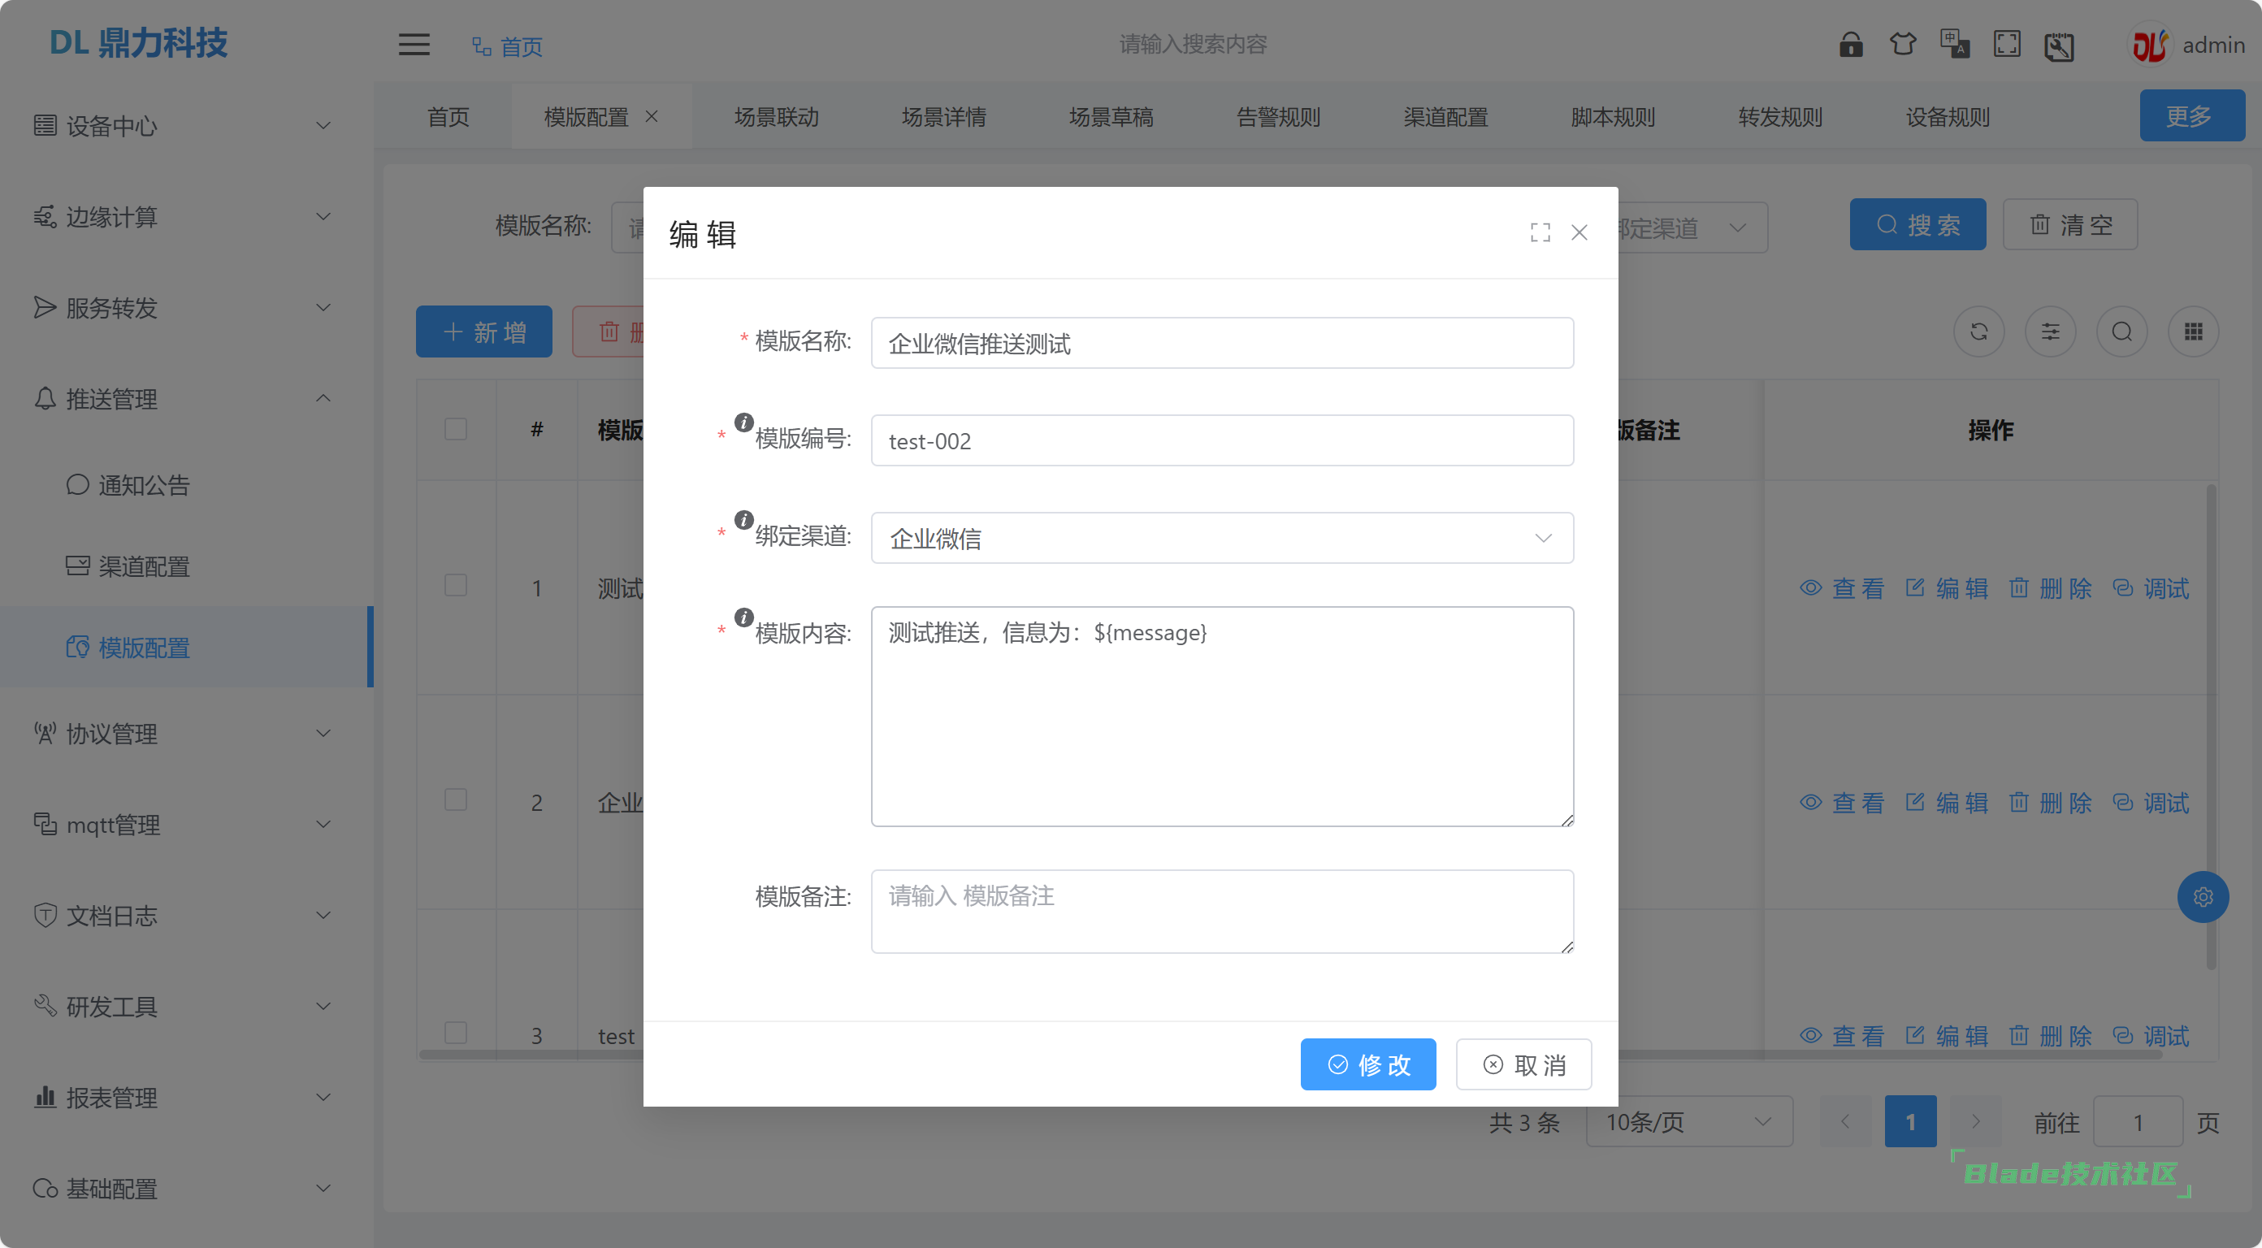Click the table refresh icon
The image size is (2262, 1248).
pos(1978,332)
